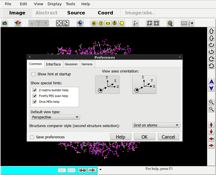
Task: Toggle the yellow 1 atom number icon
Action: (101, 23)
